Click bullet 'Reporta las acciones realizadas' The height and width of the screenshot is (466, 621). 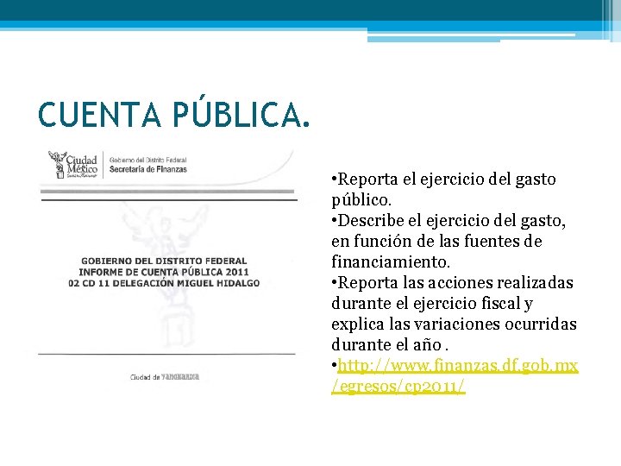[452, 282]
